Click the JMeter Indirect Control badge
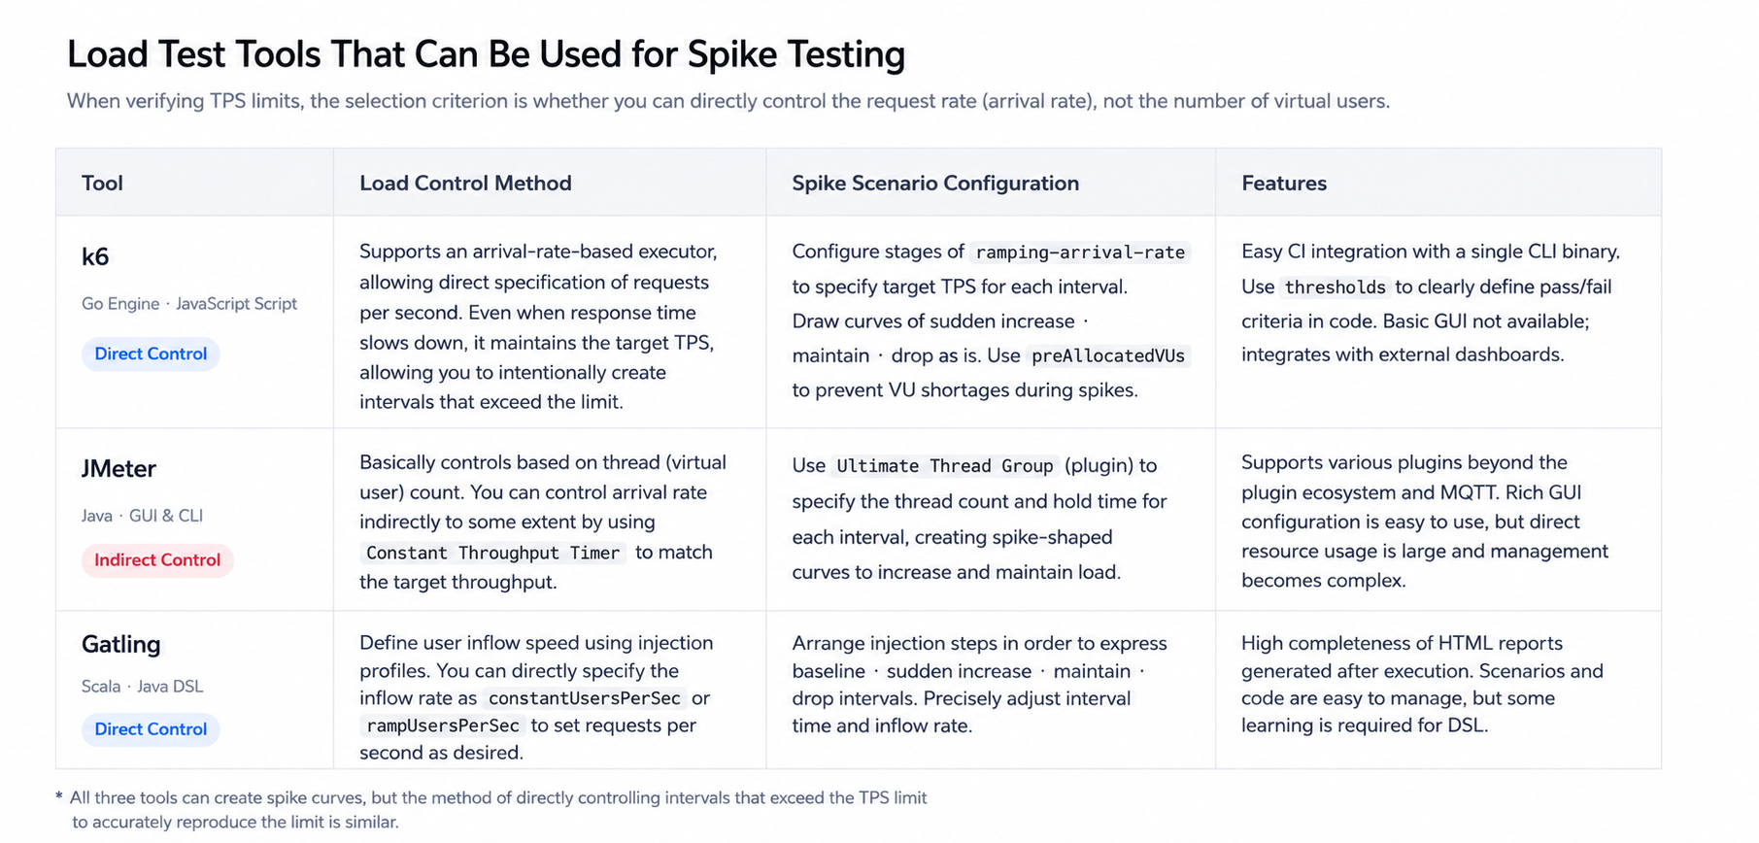1759x843 pixels. tap(157, 560)
